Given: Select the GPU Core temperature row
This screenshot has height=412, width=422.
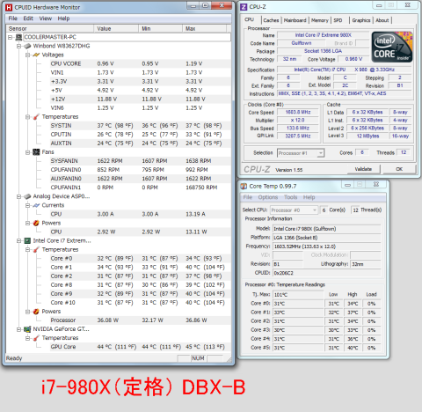Looking at the screenshot, I should coord(140,347).
